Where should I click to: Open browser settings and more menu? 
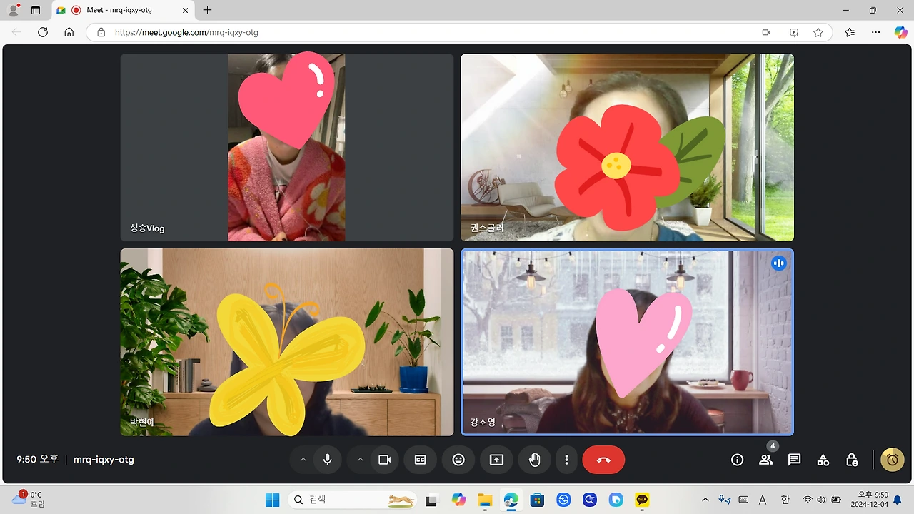click(876, 32)
